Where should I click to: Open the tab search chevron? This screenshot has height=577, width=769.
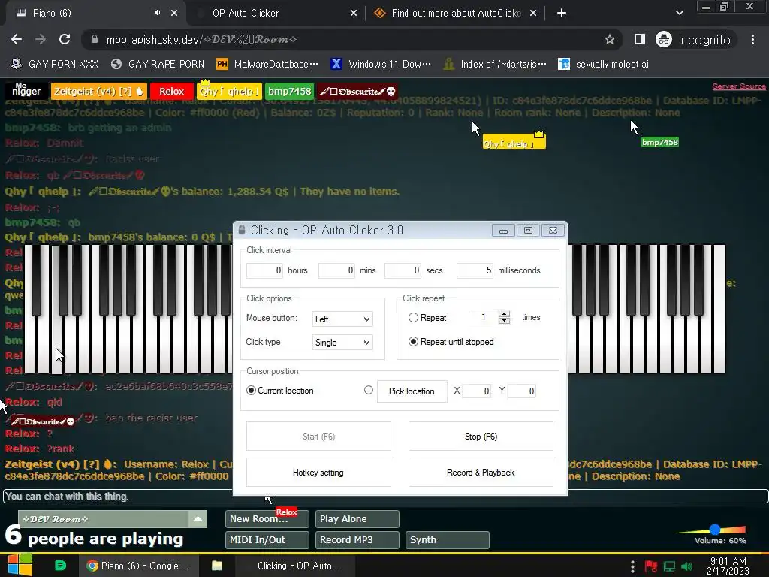[x=679, y=14]
